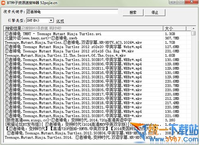Click the 大小 column header
This screenshot has width=199, height=145.
[x=175, y=28]
